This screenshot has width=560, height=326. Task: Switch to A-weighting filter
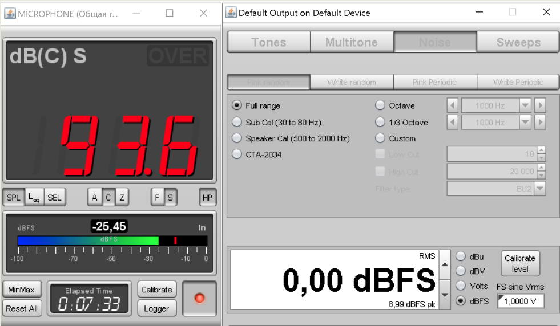pyautogui.click(x=94, y=198)
